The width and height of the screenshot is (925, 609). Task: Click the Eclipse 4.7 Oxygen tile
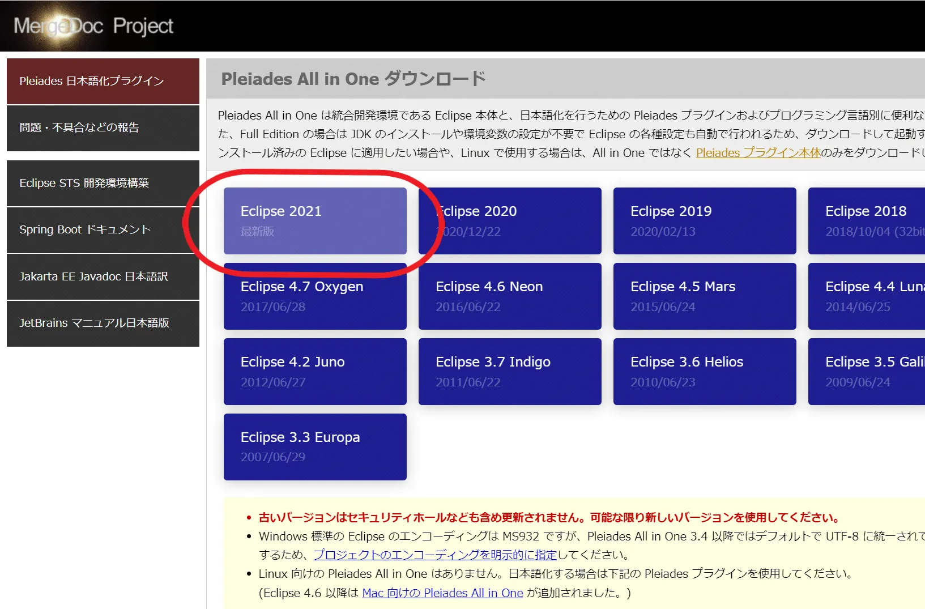click(315, 296)
